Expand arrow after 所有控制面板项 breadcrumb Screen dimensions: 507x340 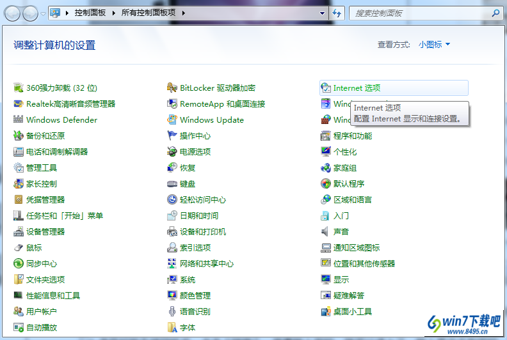(x=183, y=13)
